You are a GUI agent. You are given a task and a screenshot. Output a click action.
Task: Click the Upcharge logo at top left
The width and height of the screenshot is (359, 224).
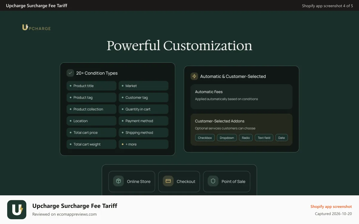click(x=36, y=27)
